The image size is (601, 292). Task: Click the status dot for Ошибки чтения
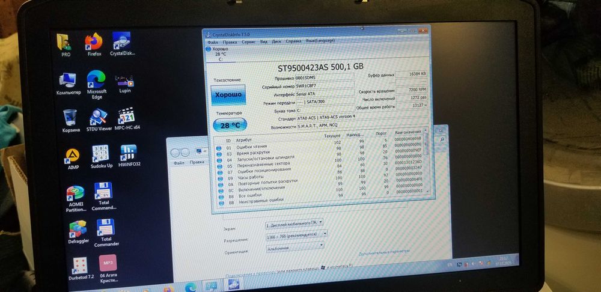[219, 148]
